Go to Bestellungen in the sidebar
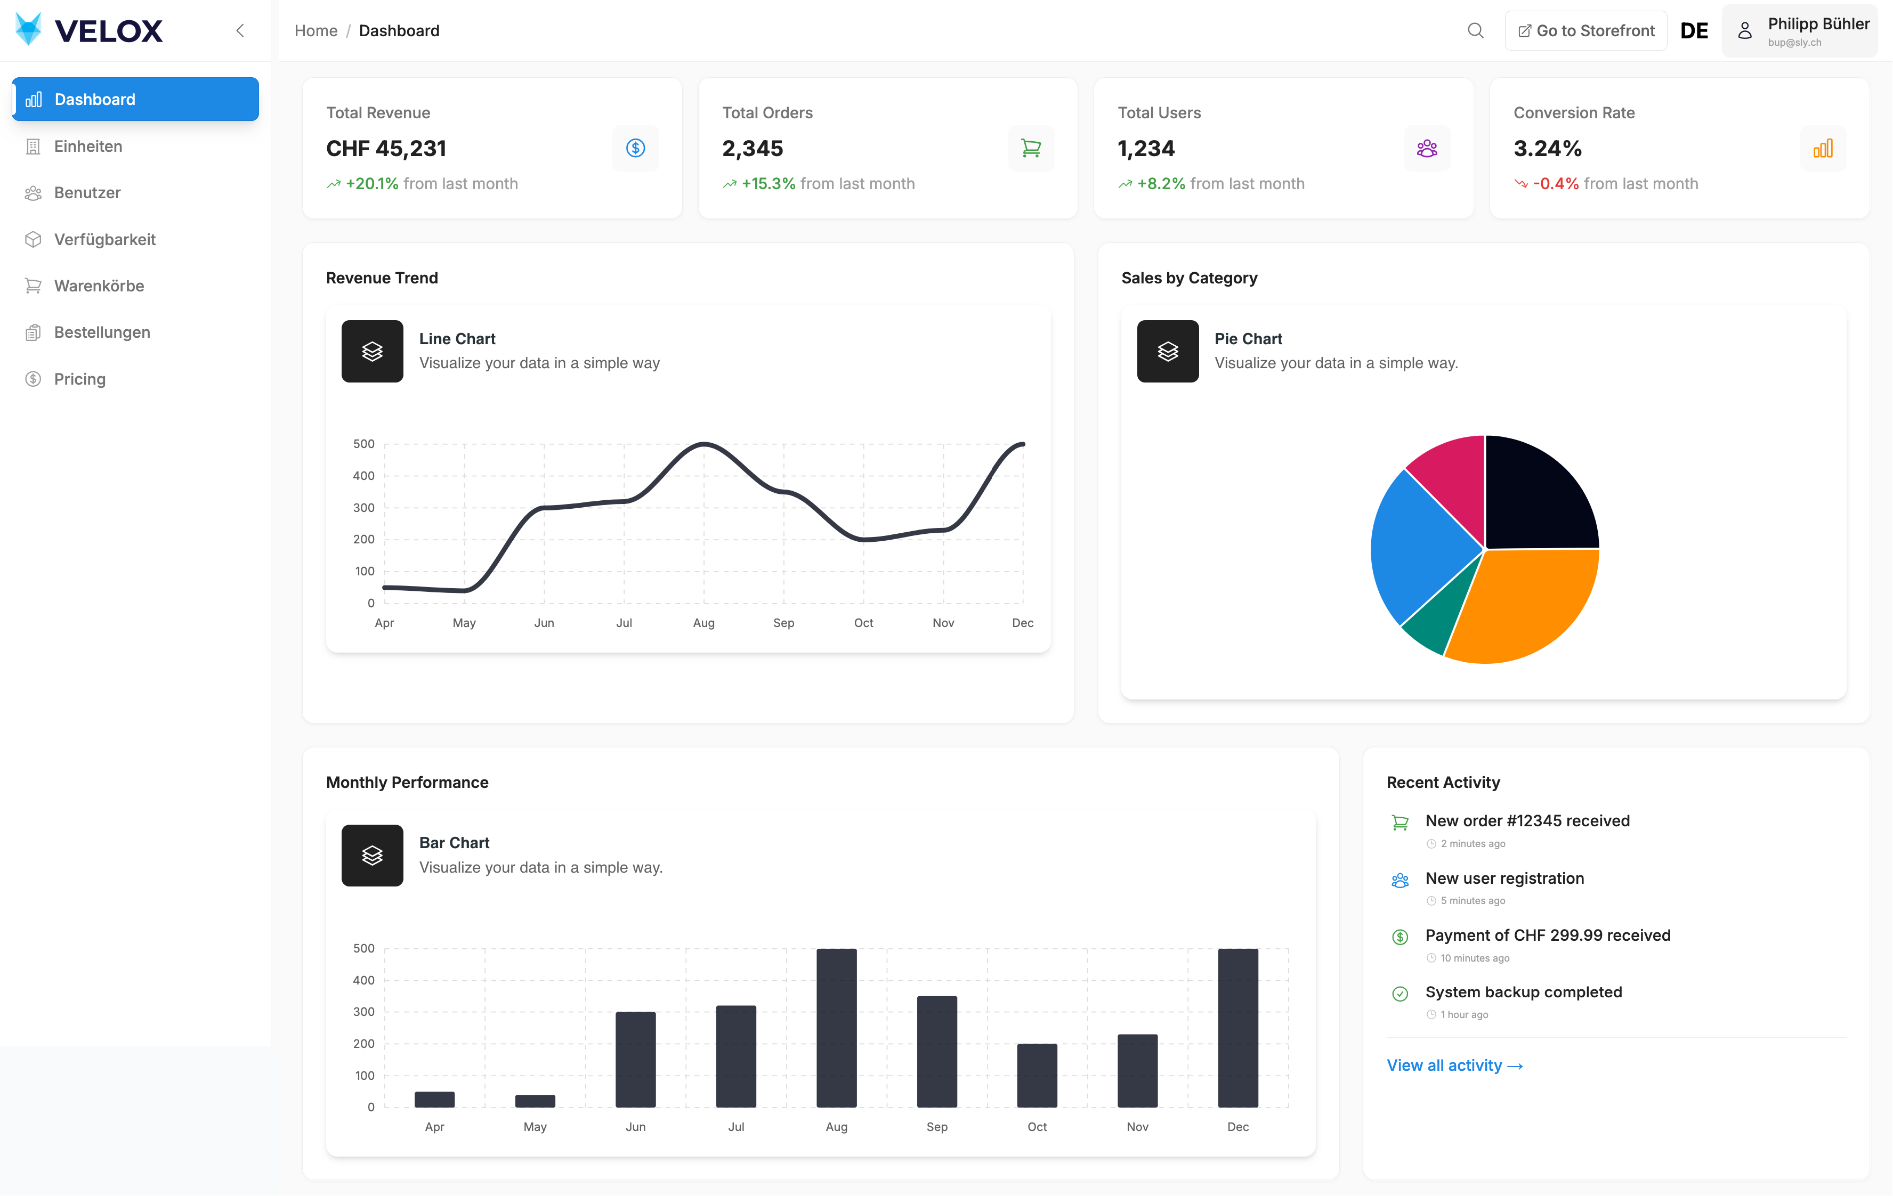This screenshot has width=1893, height=1196. [101, 332]
